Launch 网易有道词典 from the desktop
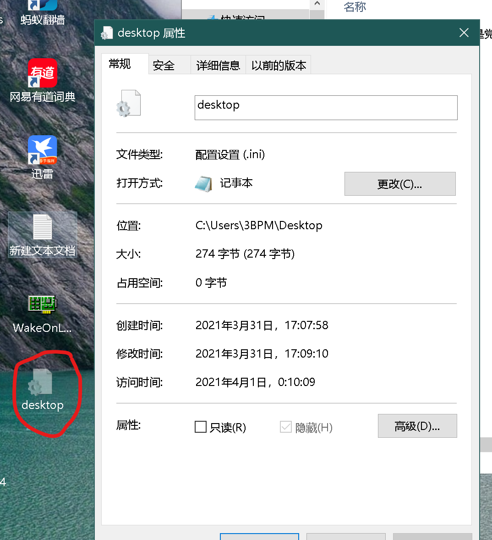Viewport: 492px width, 540px height. point(42,74)
